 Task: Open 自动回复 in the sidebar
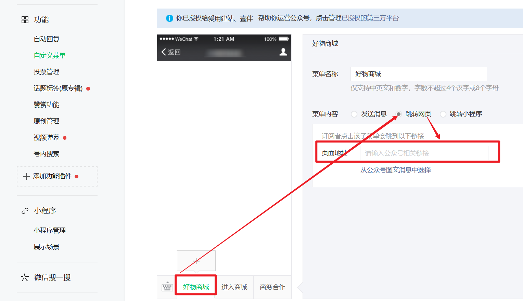[47, 39]
